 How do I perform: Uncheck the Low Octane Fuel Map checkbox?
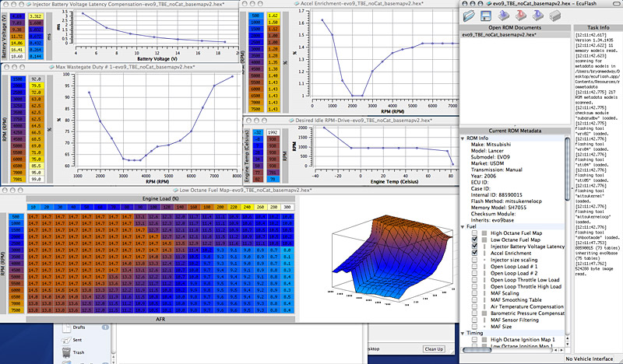coord(474,240)
